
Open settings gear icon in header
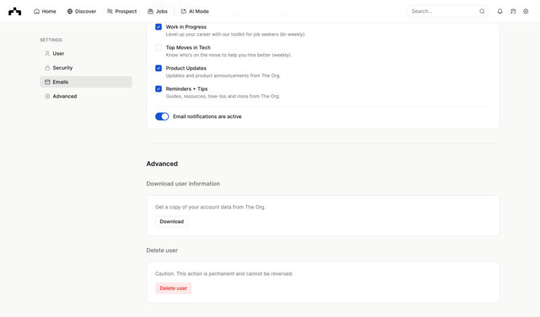point(526,11)
